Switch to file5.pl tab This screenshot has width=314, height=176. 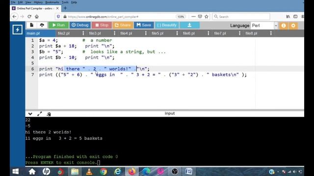click(157, 33)
